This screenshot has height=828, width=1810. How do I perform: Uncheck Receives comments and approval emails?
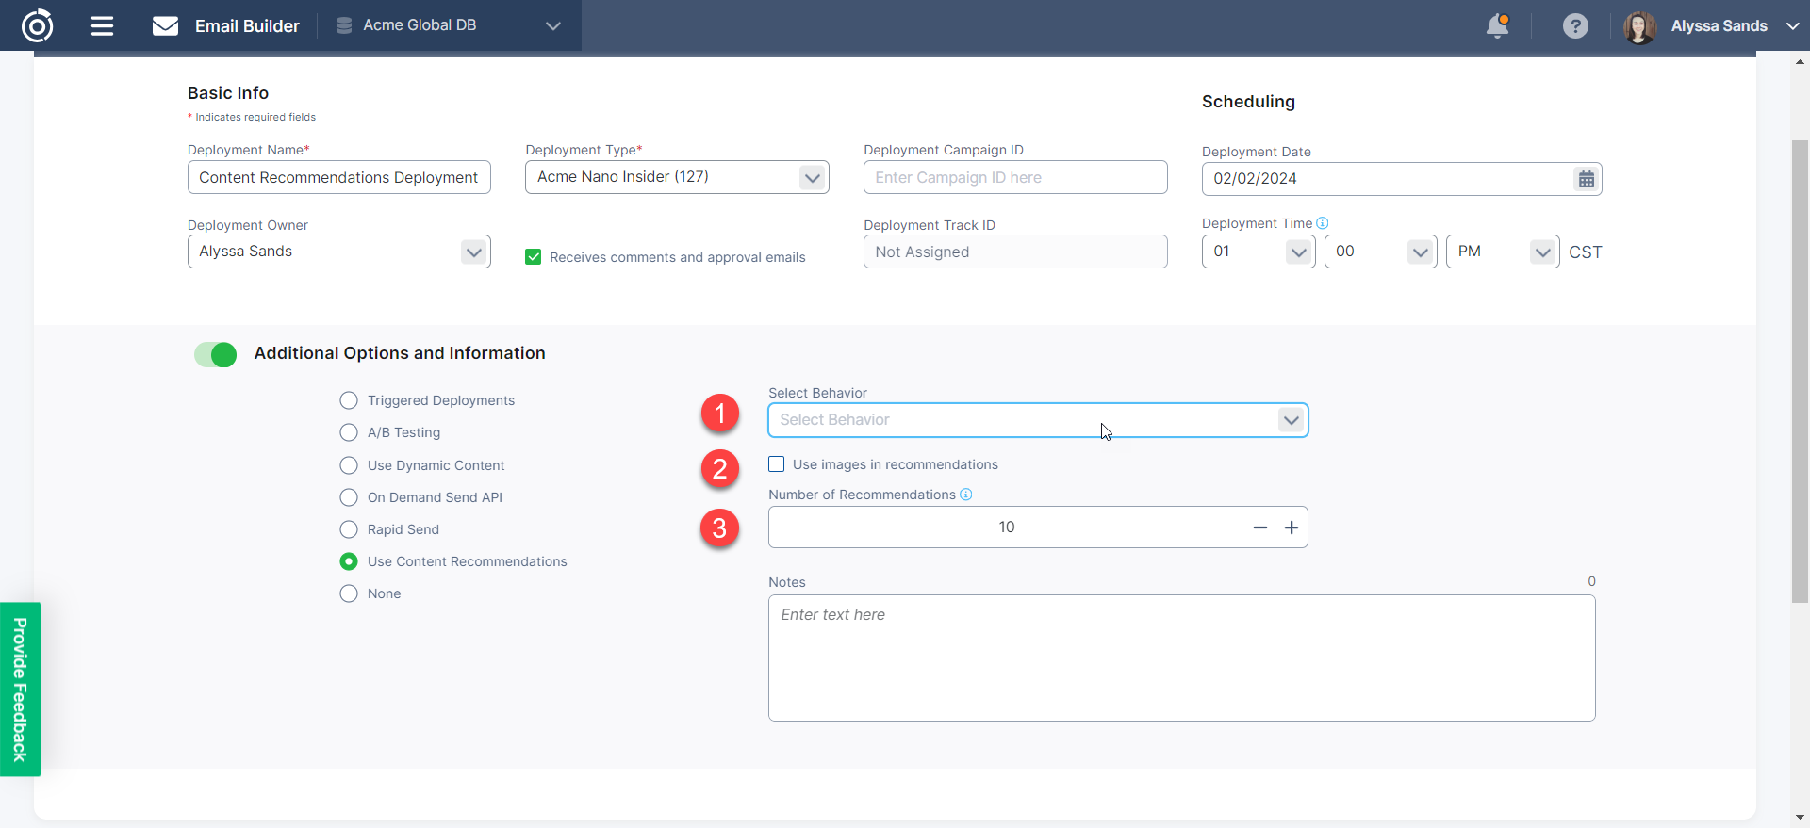[x=534, y=257]
